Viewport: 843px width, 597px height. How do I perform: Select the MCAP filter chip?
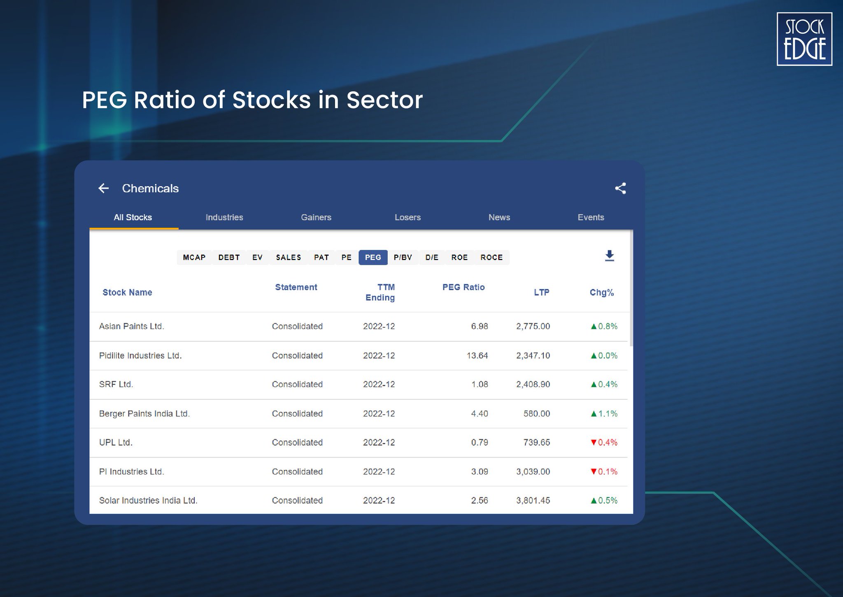(194, 257)
